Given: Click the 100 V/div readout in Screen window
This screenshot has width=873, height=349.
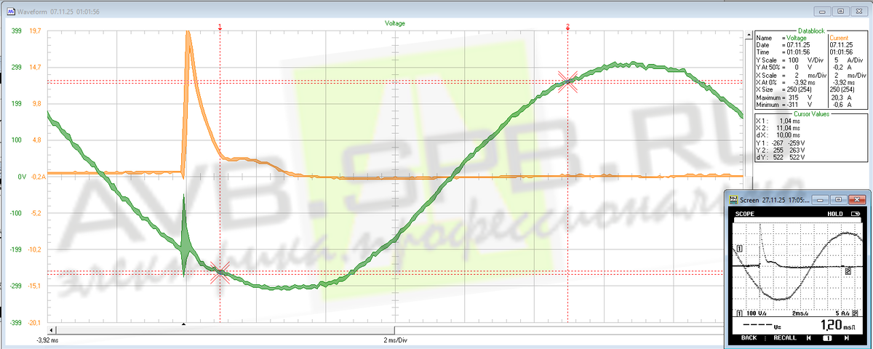Looking at the screenshot, I should pyautogui.click(x=757, y=313).
